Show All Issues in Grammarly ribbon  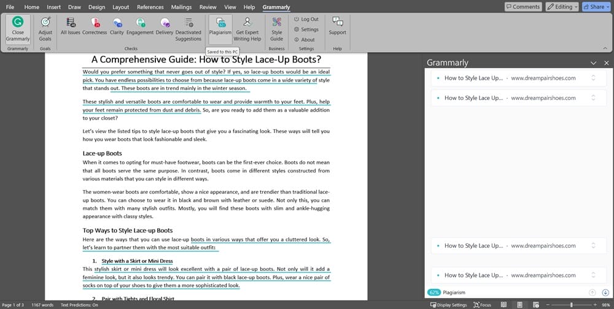[x=71, y=26]
